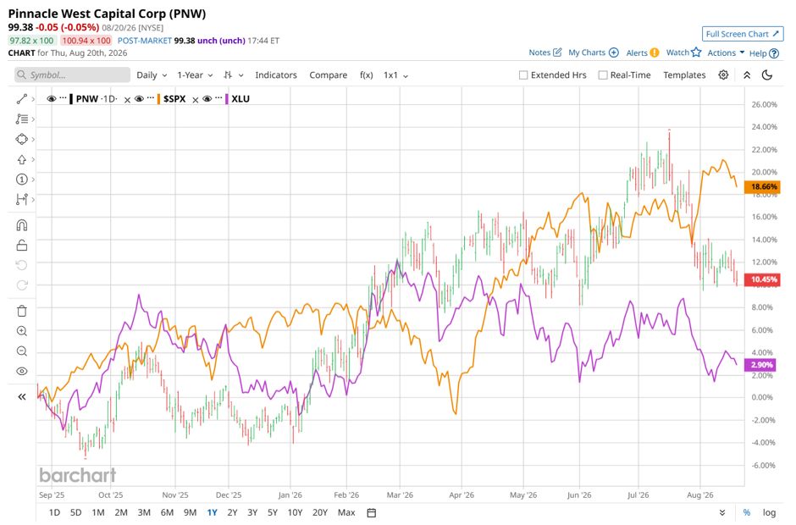Open PNW series options ellipsis
The width and height of the screenshot is (796, 525).
point(63,98)
